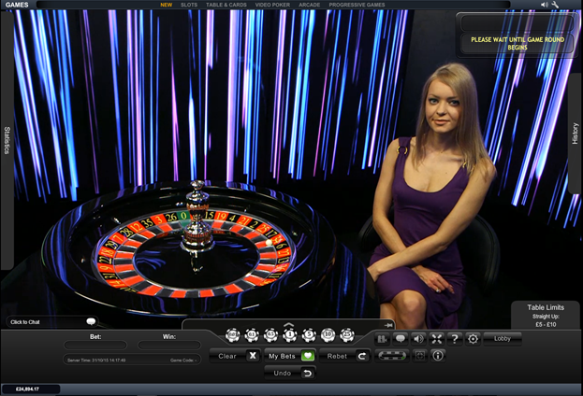
Task: Open the Video Poker tab
Action: 271,5
